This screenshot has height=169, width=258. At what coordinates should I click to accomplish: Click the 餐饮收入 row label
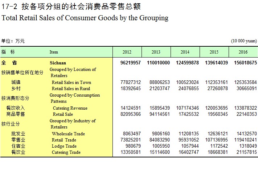(16, 108)
